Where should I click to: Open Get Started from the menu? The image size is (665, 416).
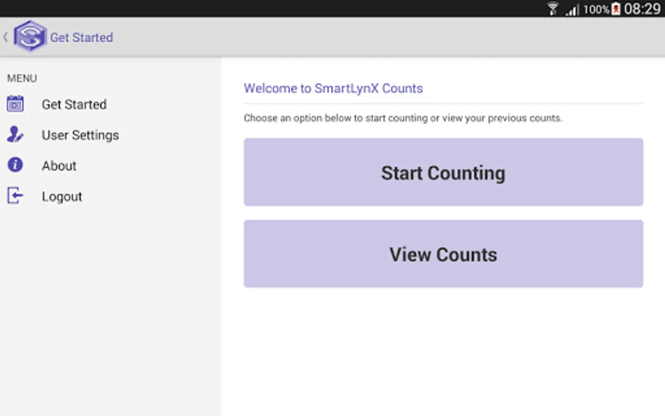coord(74,104)
